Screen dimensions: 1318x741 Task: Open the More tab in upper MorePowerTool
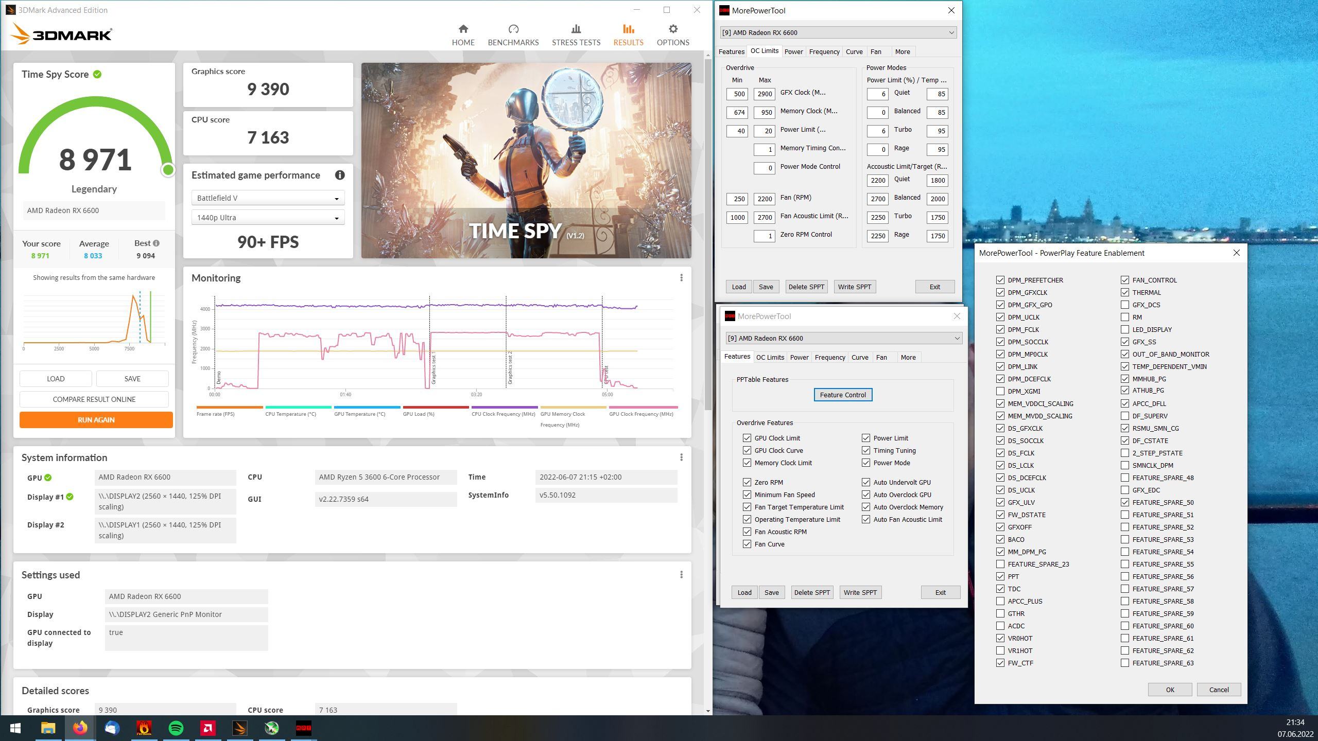click(903, 51)
